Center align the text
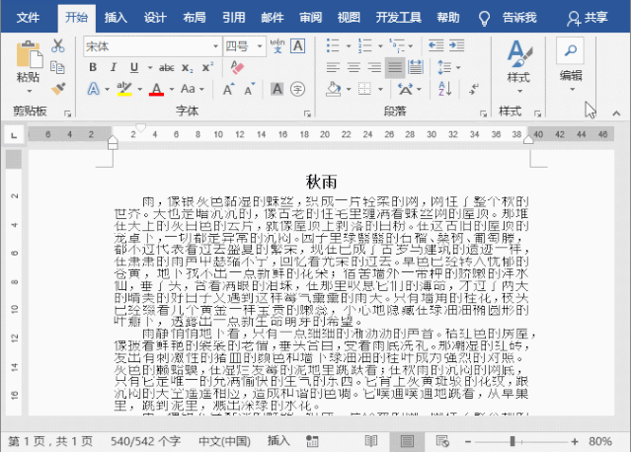Image resolution: width=631 pixels, height=452 pixels. (354, 67)
